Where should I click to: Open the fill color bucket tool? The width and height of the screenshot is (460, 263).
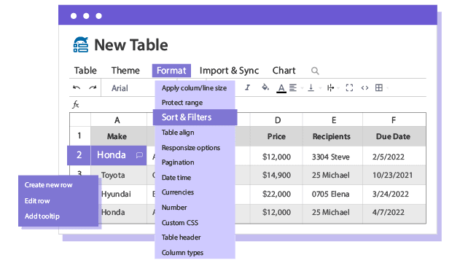pyautogui.click(x=265, y=87)
